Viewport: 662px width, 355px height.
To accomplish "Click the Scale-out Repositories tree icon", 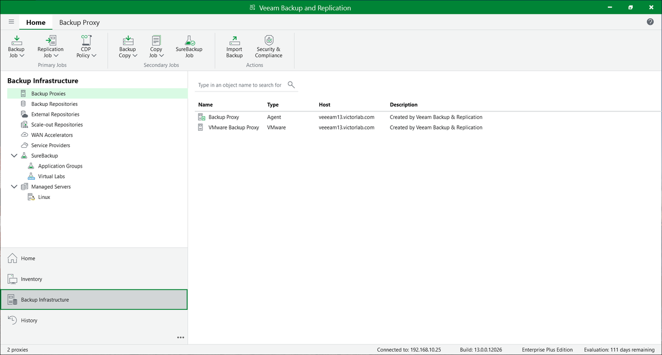I will tap(24, 125).
